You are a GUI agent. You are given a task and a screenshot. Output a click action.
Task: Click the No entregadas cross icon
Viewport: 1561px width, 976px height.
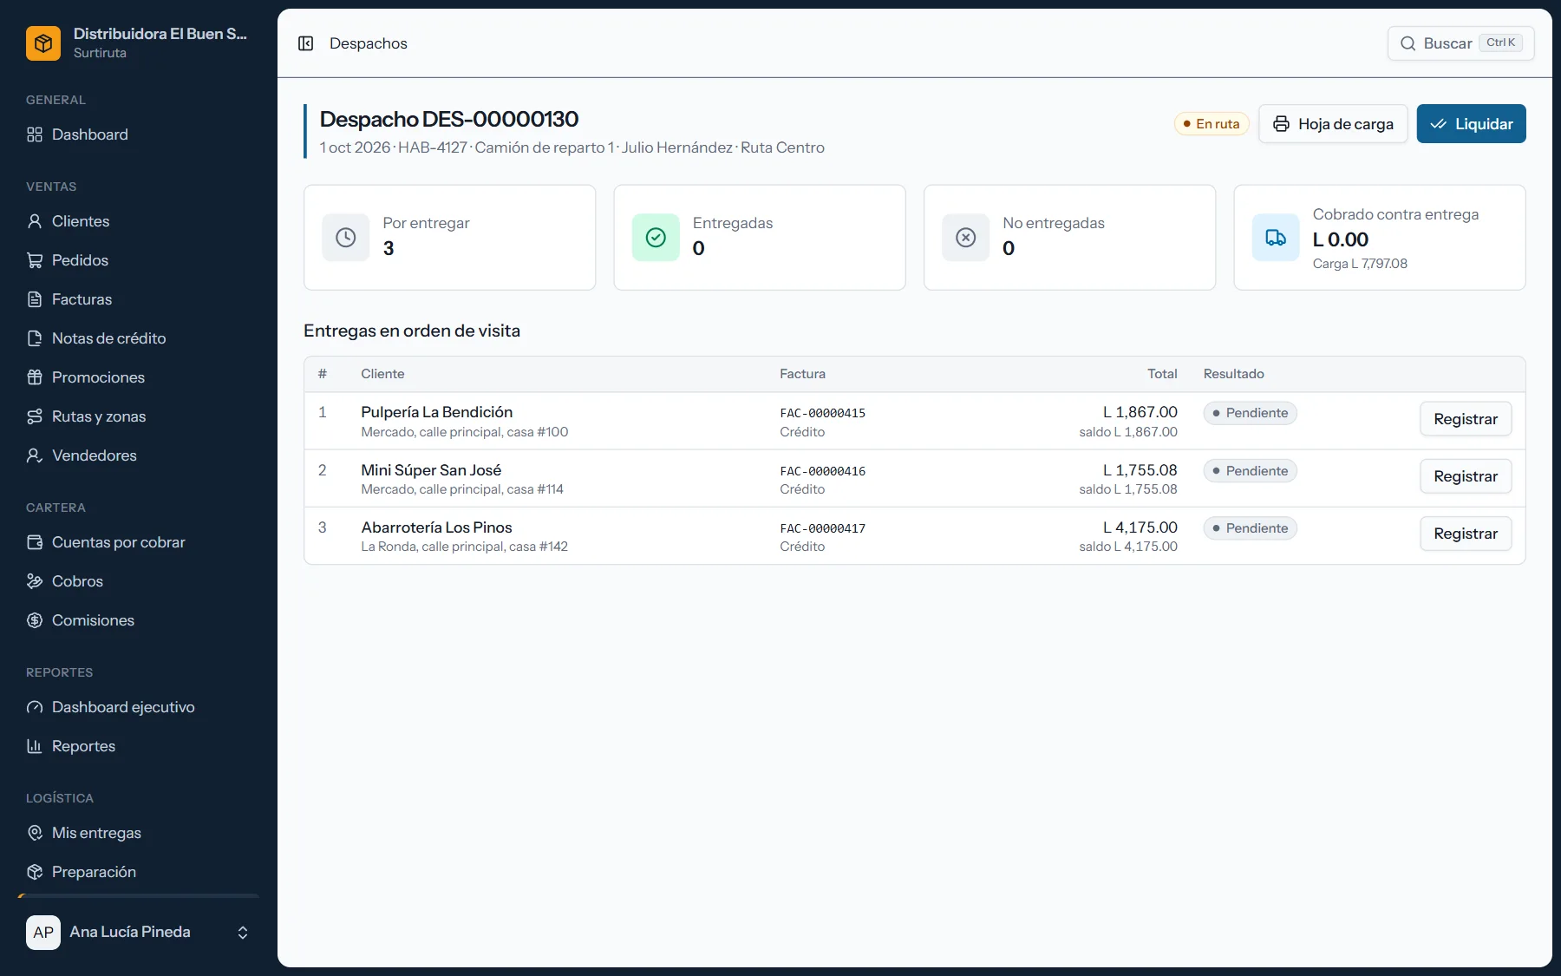966,238
